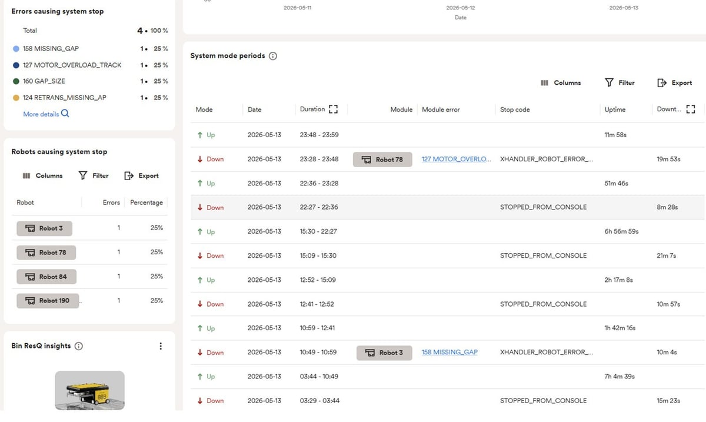Click the Bin ResQ robot thumbnail image
This screenshot has width=706, height=422.
click(x=89, y=390)
